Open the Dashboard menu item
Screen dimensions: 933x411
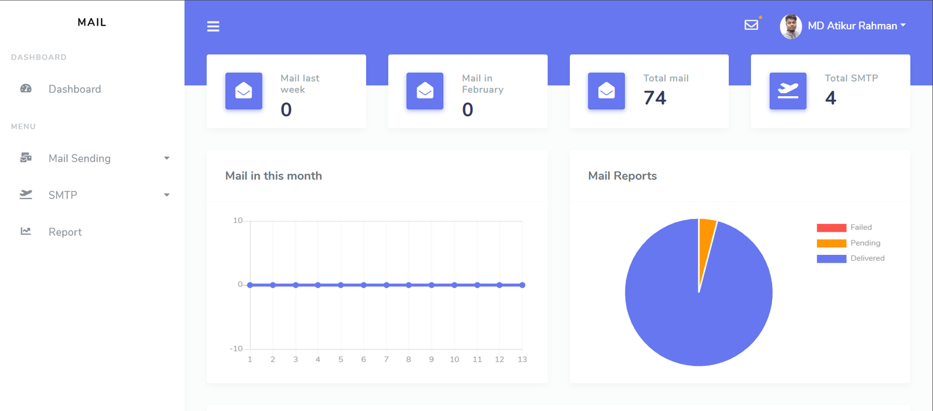[x=75, y=89]
